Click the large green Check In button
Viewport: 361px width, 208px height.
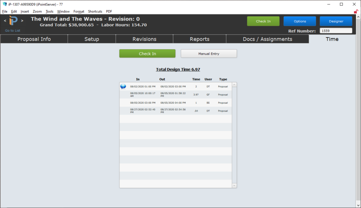[x=147, y=54]
